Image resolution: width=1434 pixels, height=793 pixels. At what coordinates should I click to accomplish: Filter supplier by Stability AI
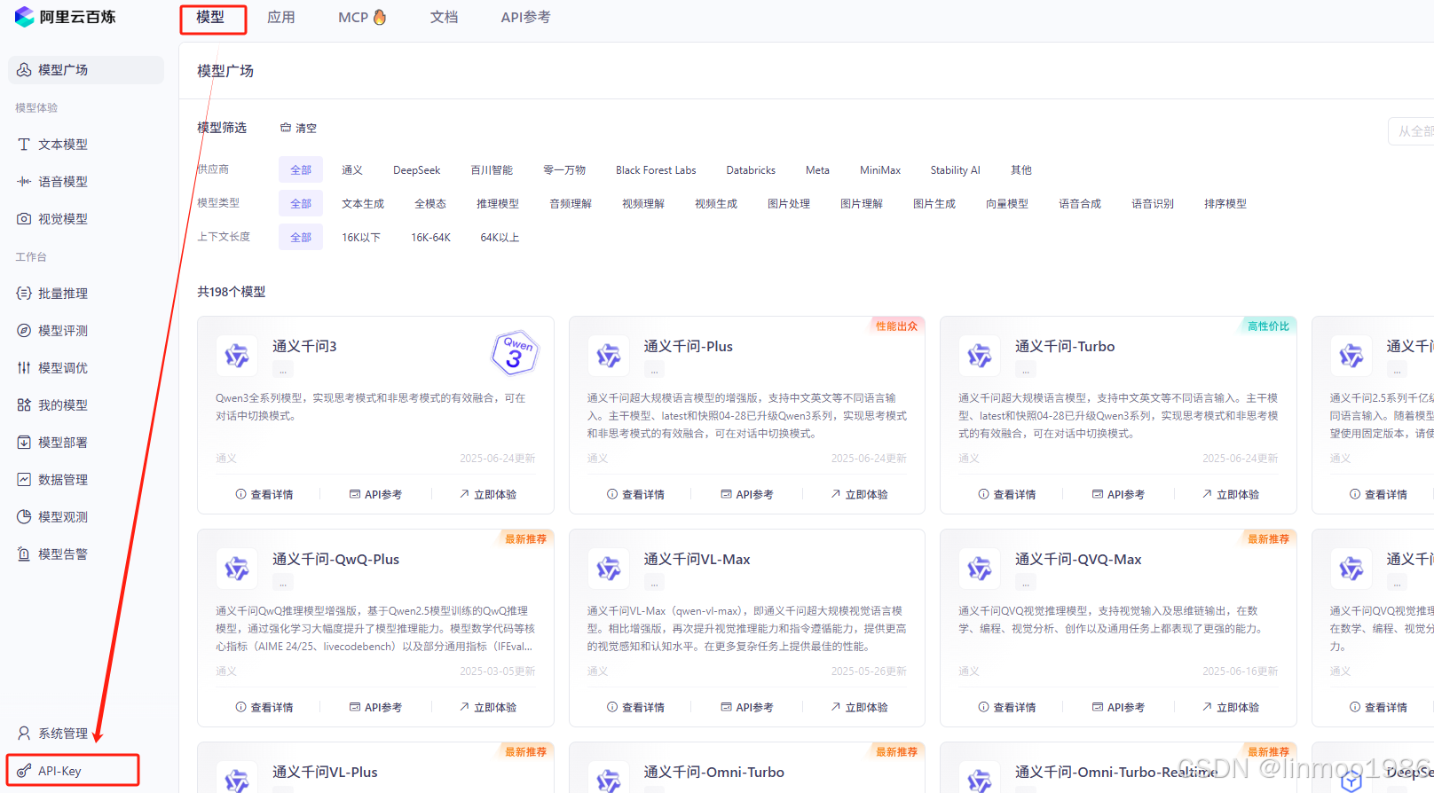click(955, 169)
